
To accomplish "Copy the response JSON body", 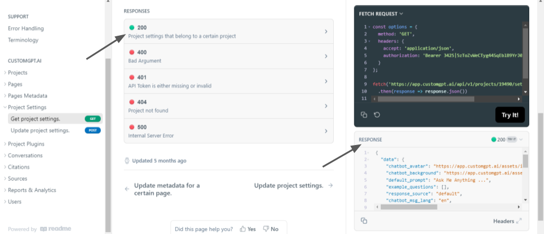I will (364, 221).
